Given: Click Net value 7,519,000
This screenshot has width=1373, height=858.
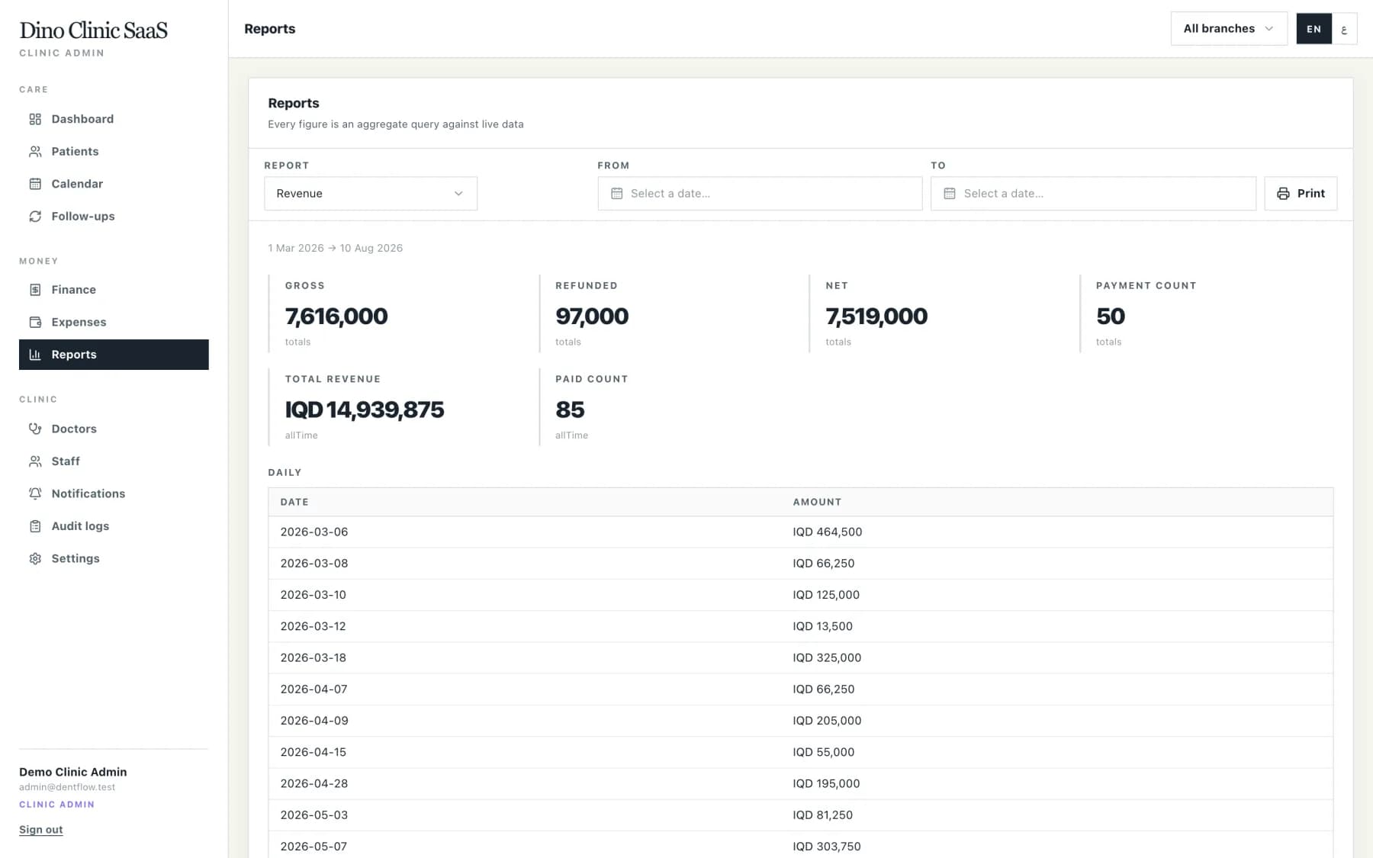Looking at the screenshot, I should click(x=876, y=317).
